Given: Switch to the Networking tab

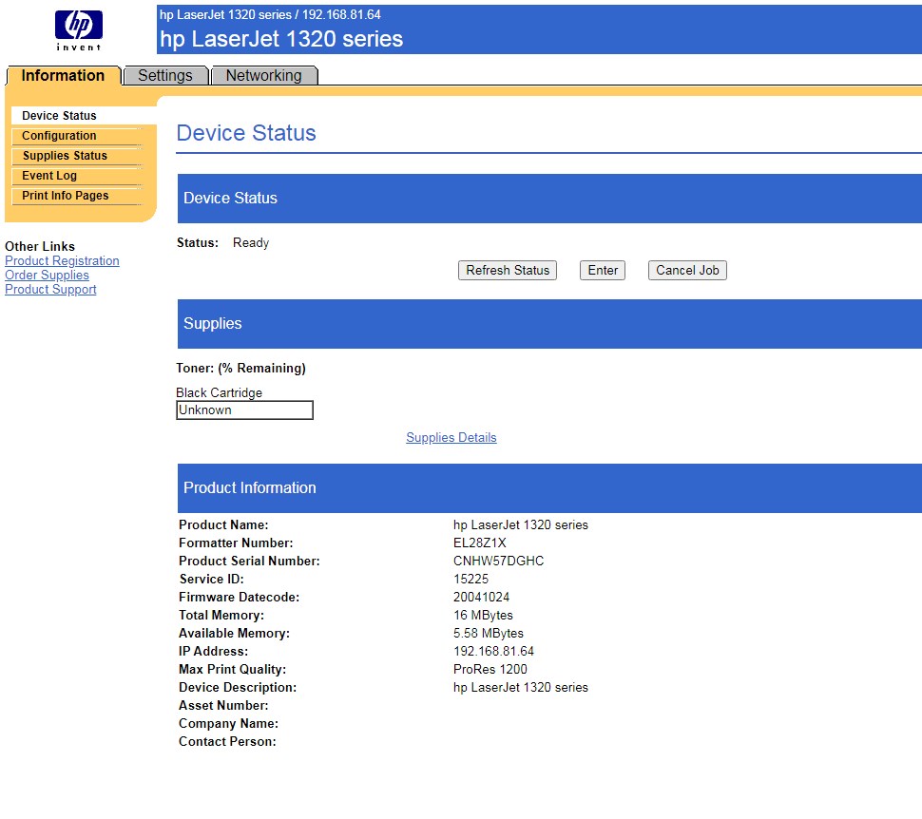Looking at the screenshot, I should coord(264,75).
